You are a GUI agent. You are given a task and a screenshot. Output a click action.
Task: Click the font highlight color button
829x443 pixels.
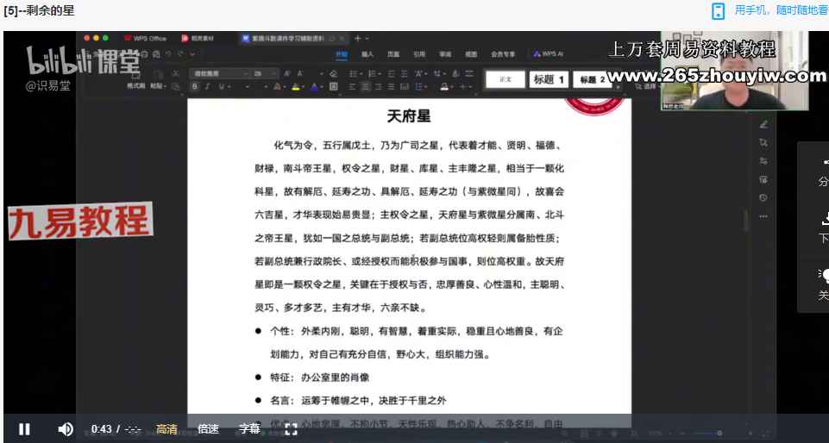295,87
